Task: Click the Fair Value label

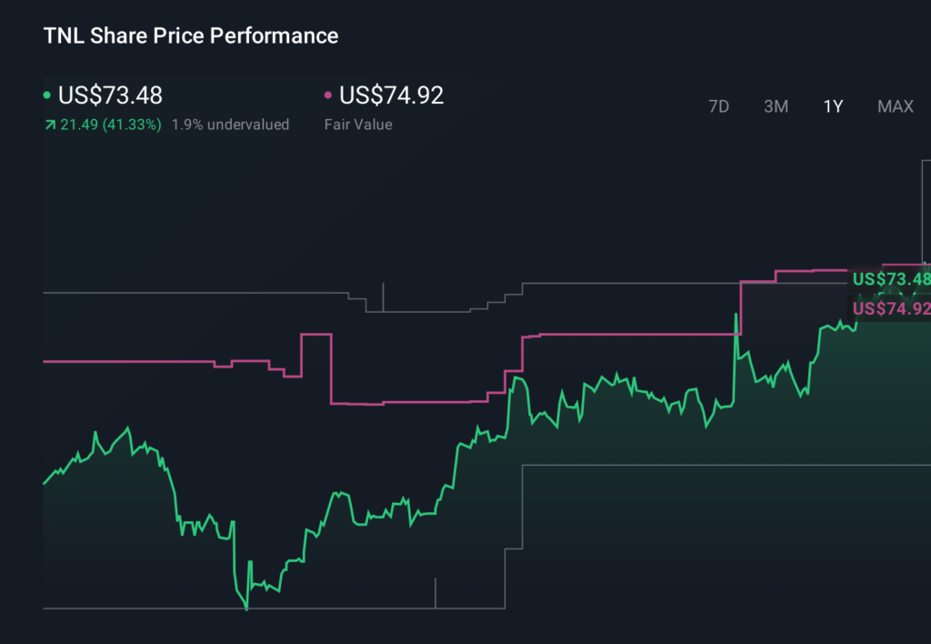Action: coord(358,125)
